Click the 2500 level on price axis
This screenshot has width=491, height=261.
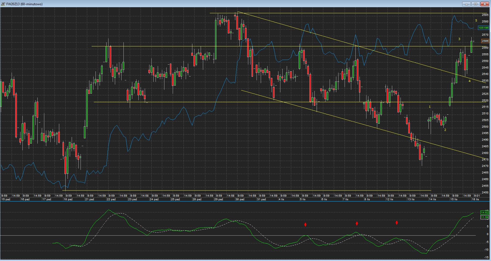(485, 127)
